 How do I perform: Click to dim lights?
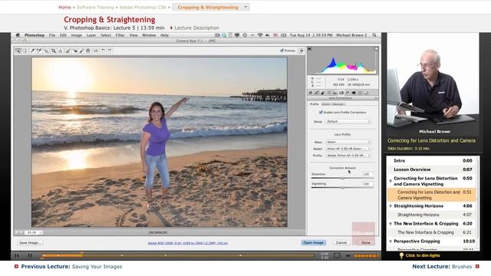point(423,255)
